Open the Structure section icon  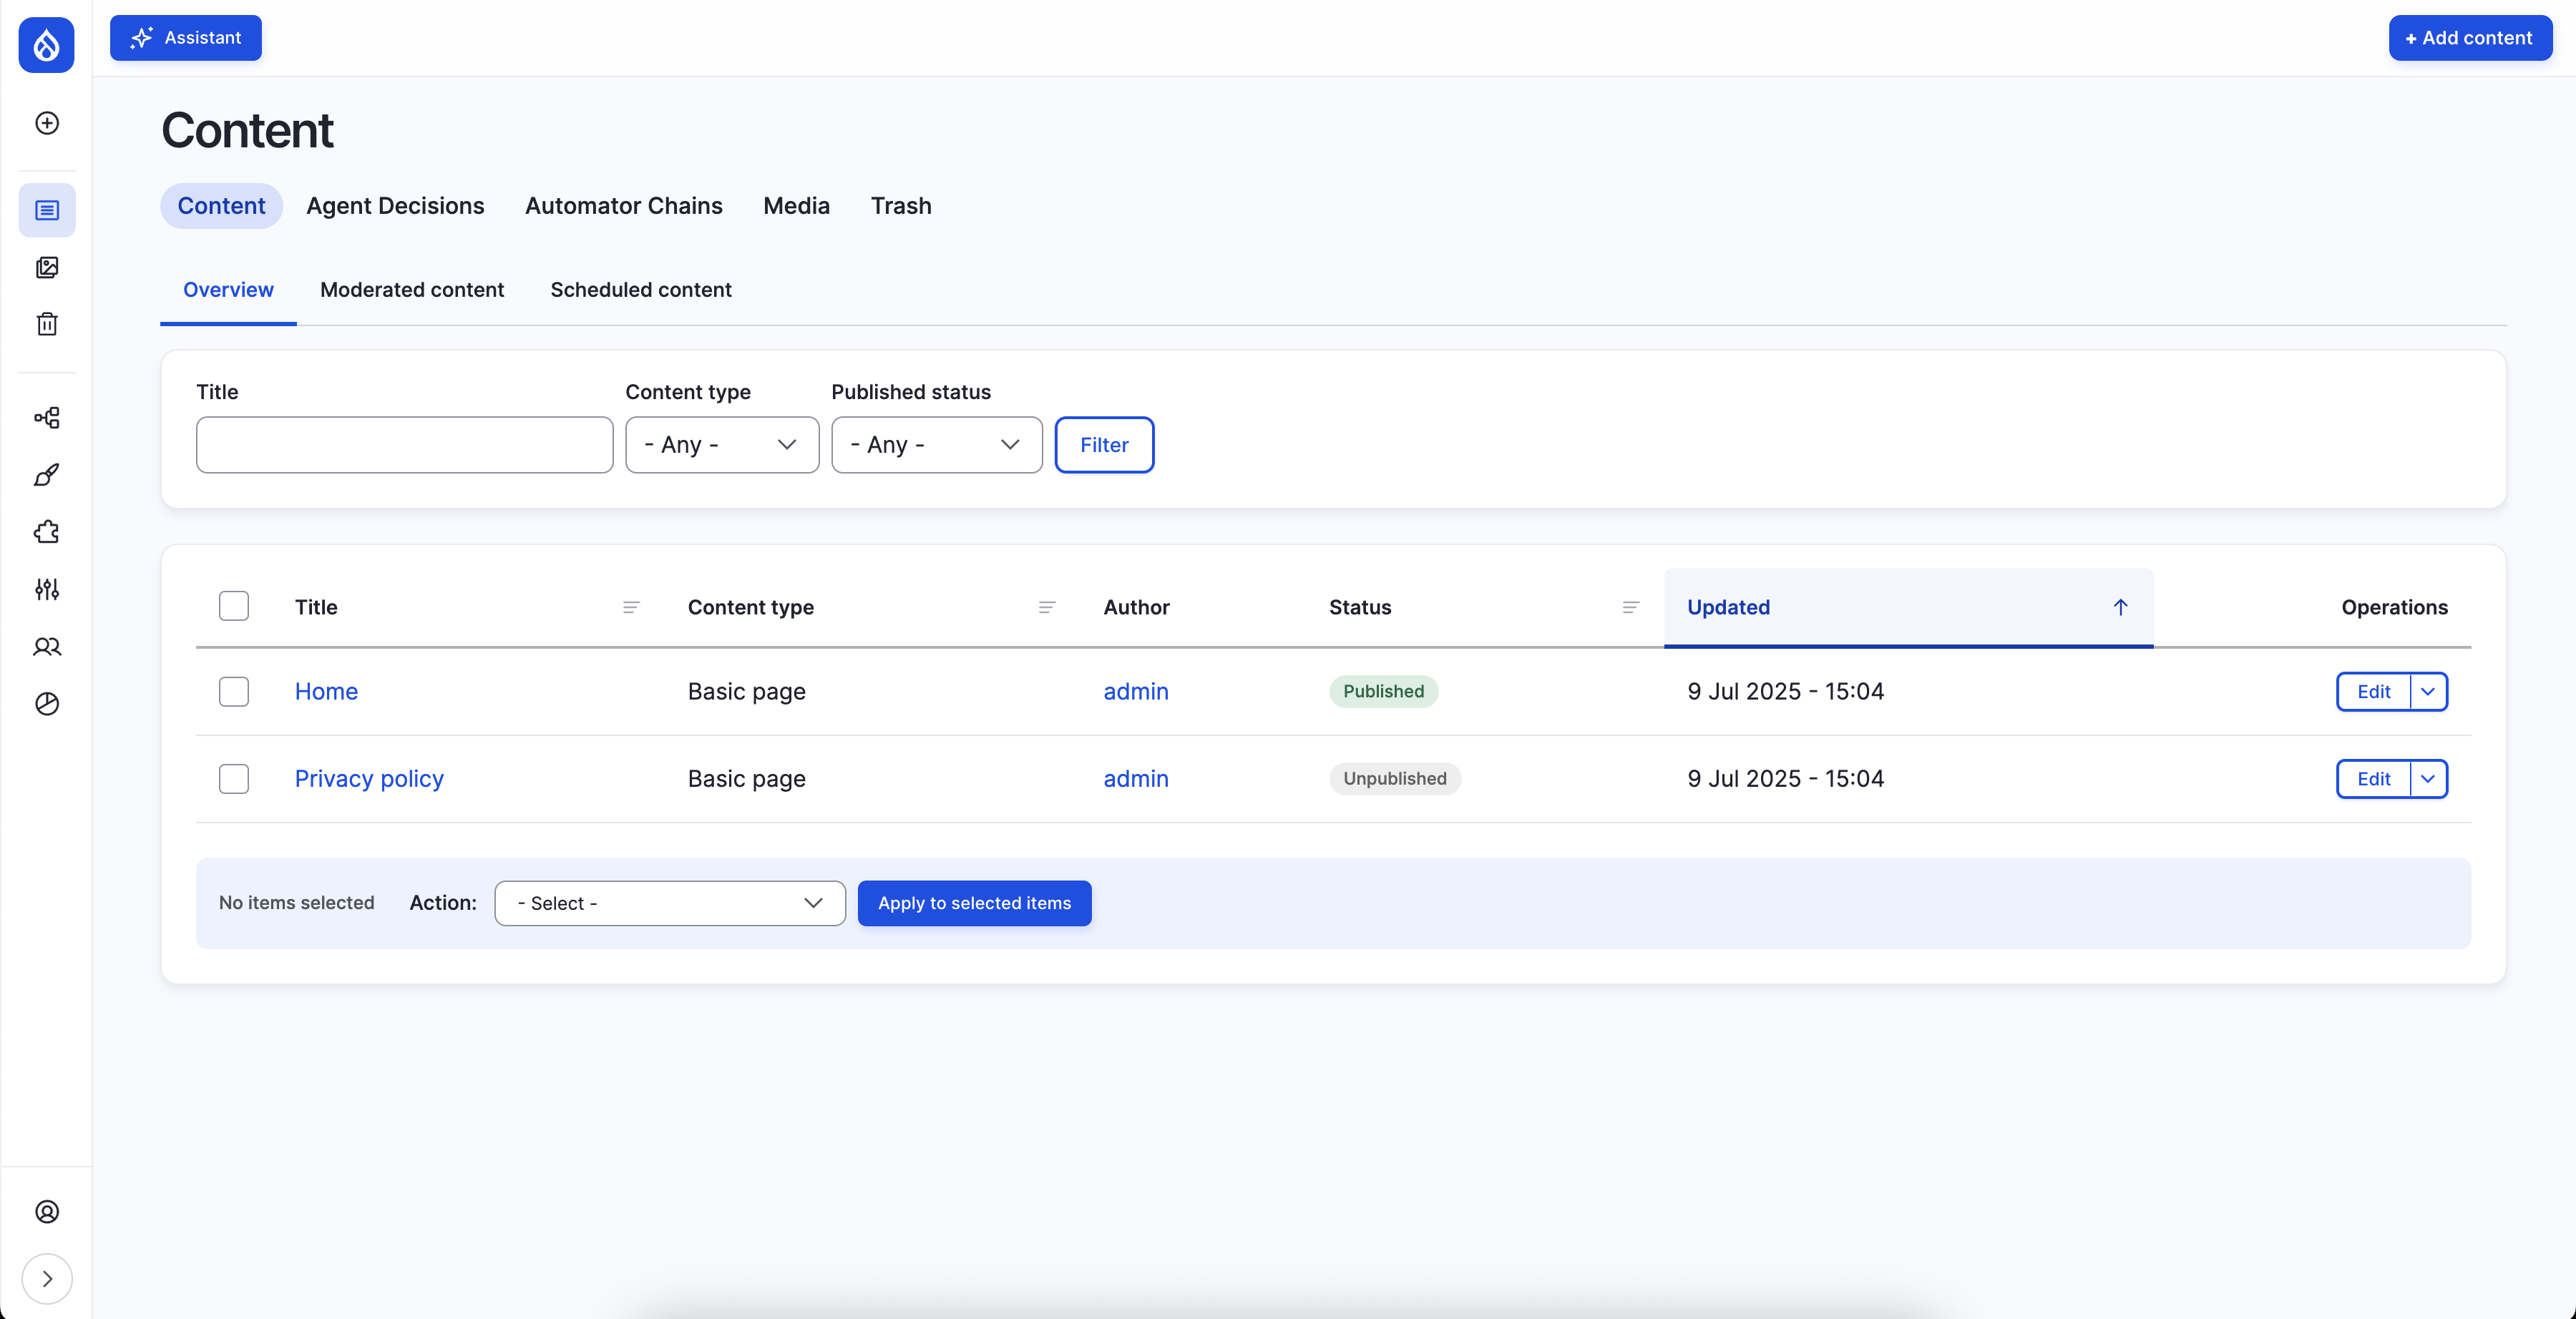coord(47,418)
